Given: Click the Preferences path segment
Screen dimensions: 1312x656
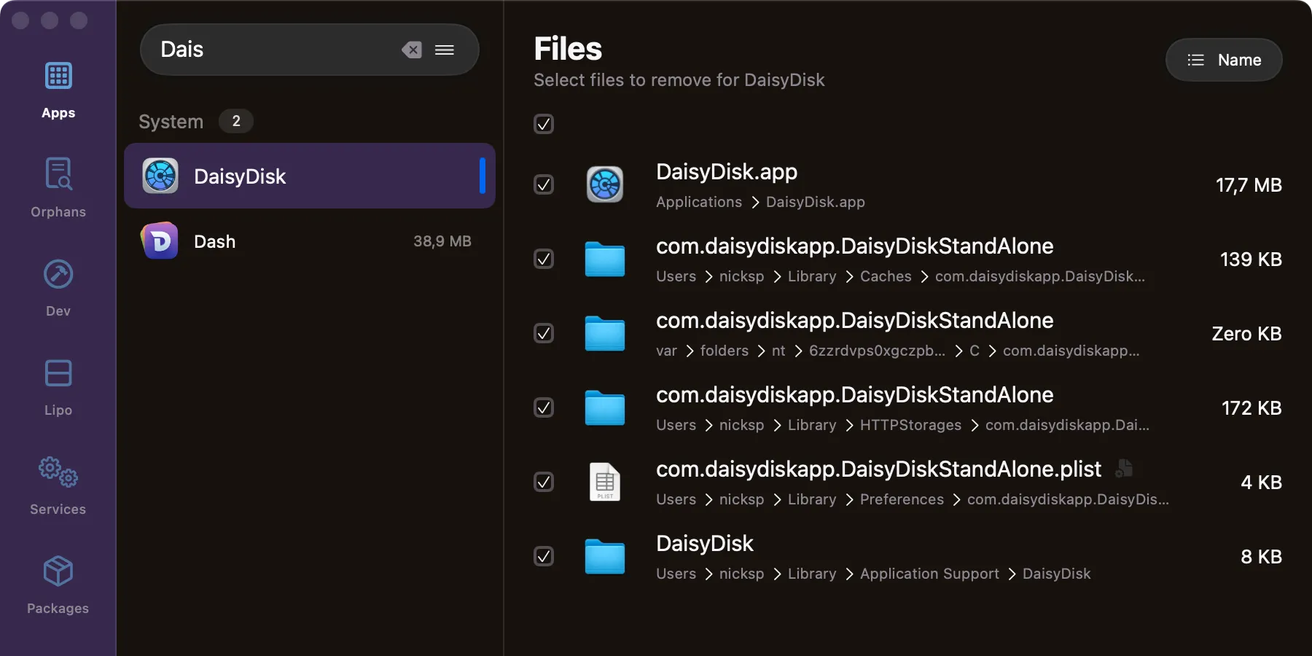Looking at the screenshot, I should click(x=902, y=499).
